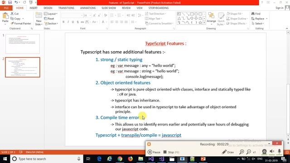Pause the screen recording
Viewport: 290px width, 163px height.
pos(154,152)
